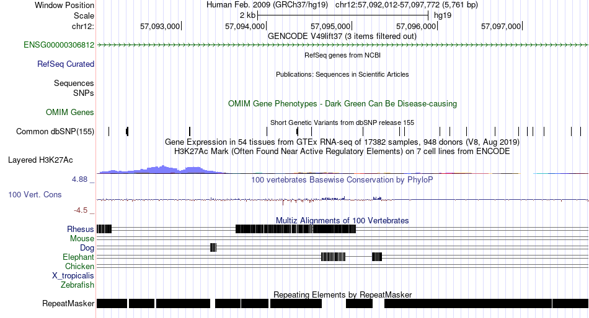Viewport: 589px width, 318px height.
Task: Select the Mouse alignment row label
Action: (x=82, y=239)
